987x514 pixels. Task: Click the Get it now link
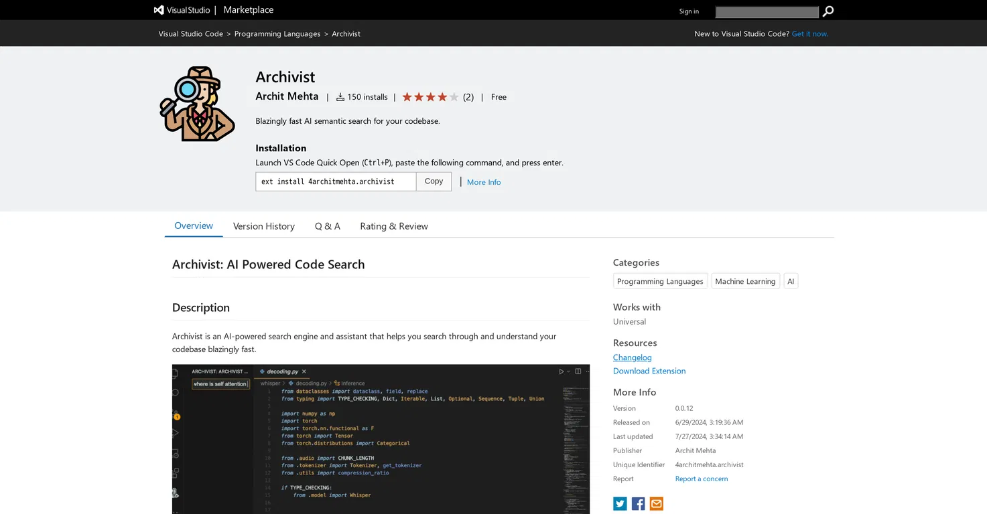coord(810,33)
